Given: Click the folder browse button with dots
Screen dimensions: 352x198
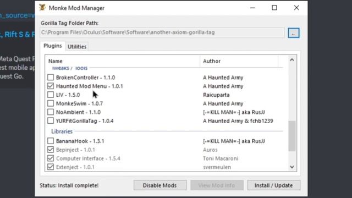Looking at the screenshot, I should click(x=293, y=33).
